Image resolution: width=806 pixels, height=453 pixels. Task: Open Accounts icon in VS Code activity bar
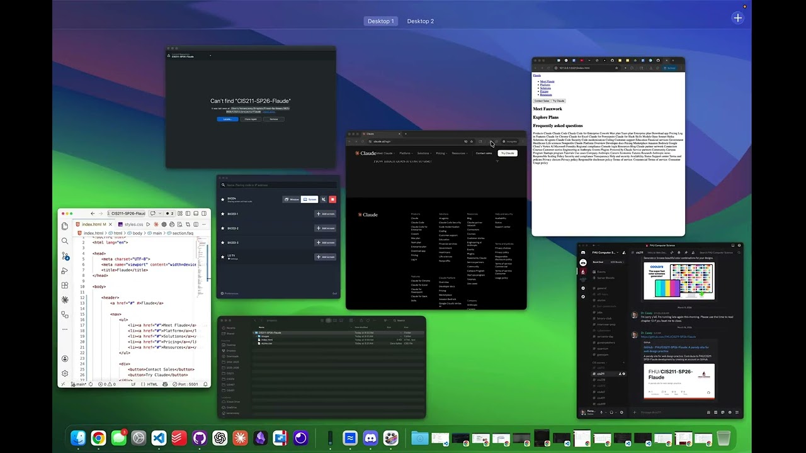coord(65,359)
